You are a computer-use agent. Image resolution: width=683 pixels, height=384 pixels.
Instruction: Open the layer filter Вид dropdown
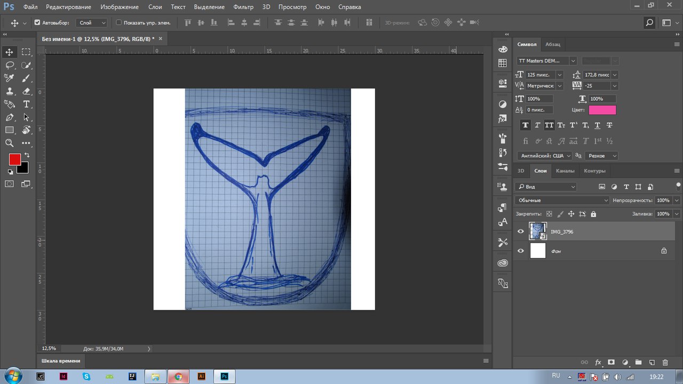coord(546,187)
